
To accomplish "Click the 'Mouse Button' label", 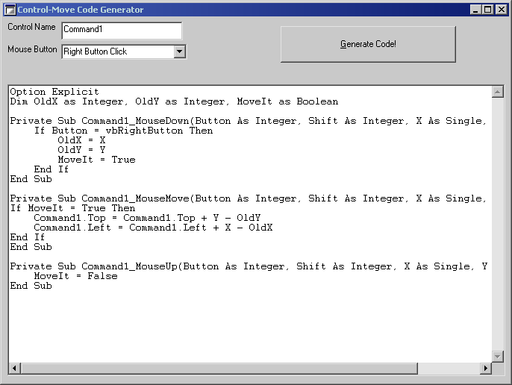I will 32,50.
